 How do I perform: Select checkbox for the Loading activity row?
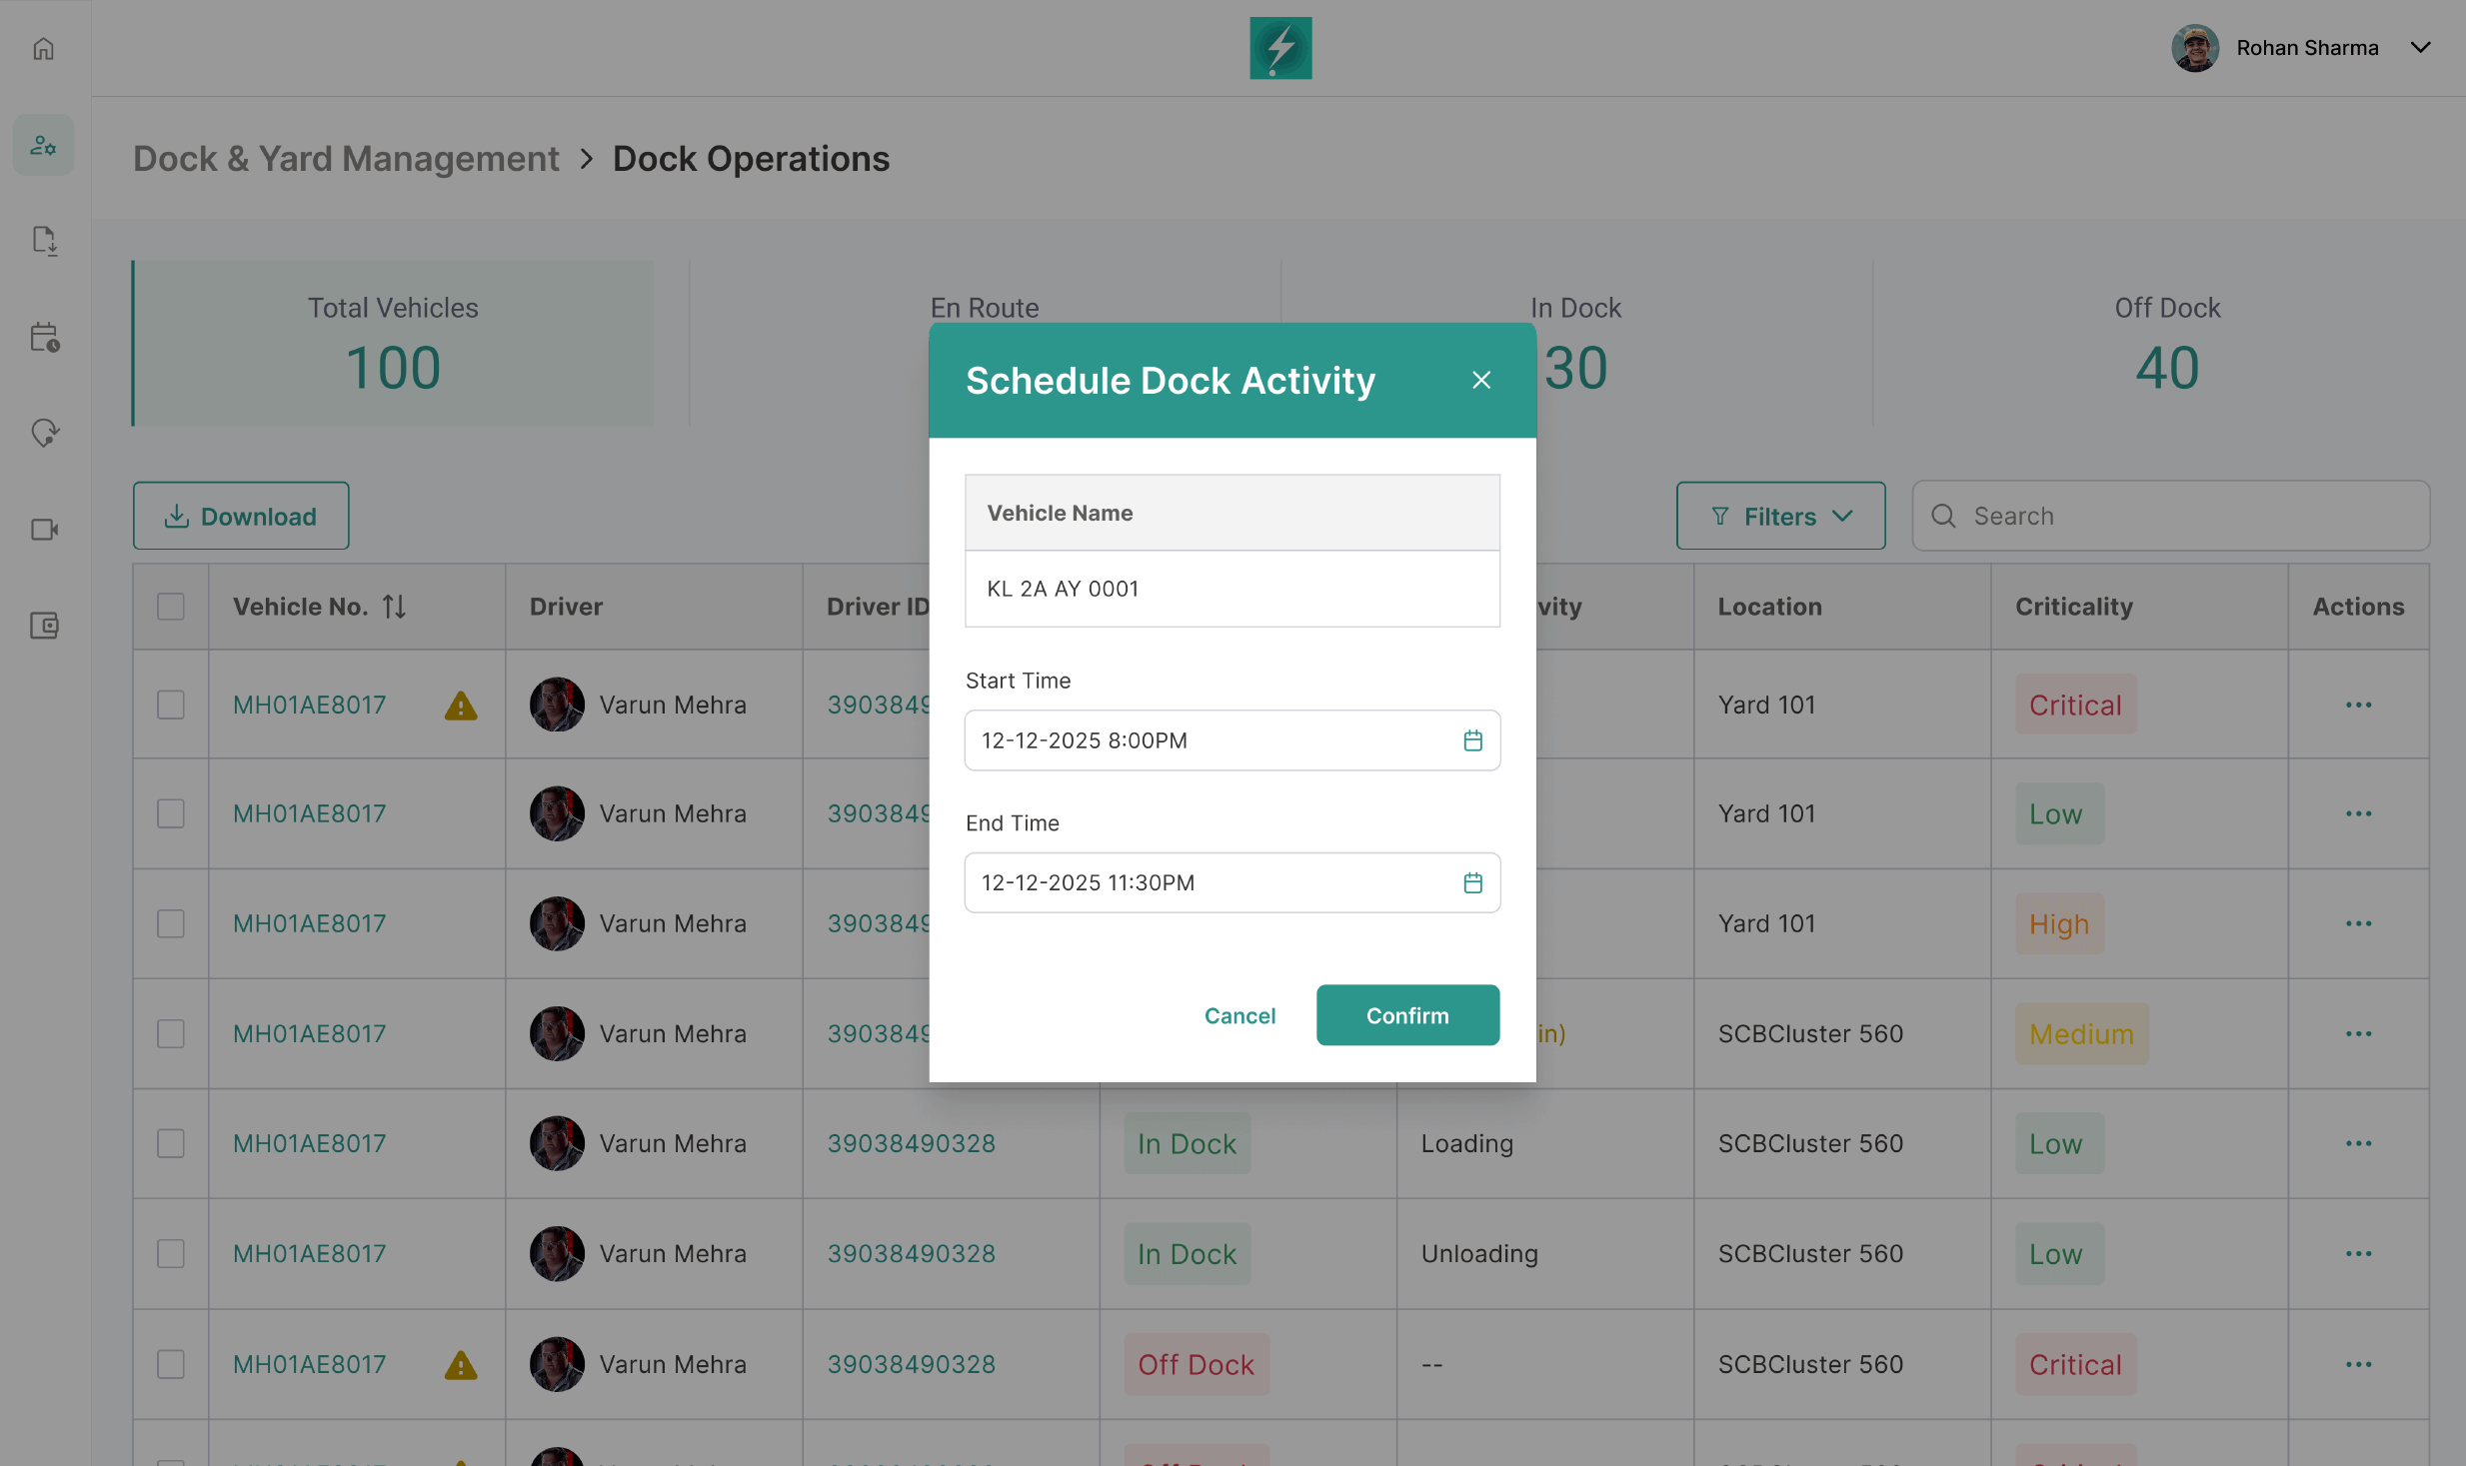click(171, 1143)
